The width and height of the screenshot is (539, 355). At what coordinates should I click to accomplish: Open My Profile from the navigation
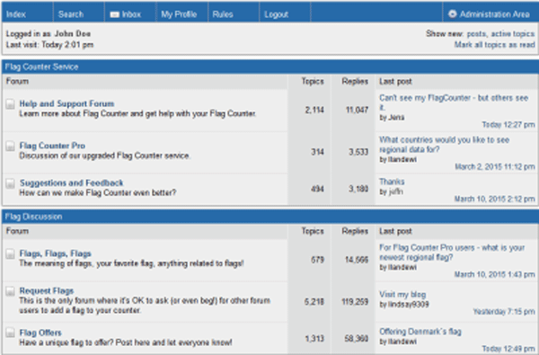[x=179, y=14]
